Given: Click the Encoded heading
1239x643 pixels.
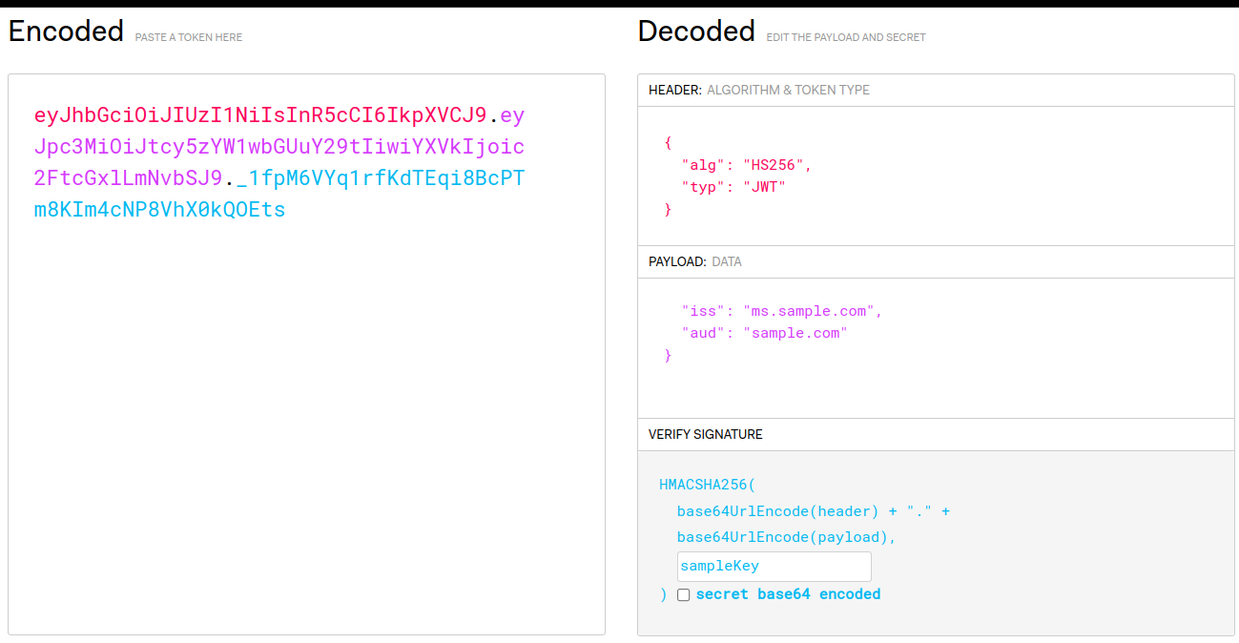Looking at the screenshot, I should point(66,31).
